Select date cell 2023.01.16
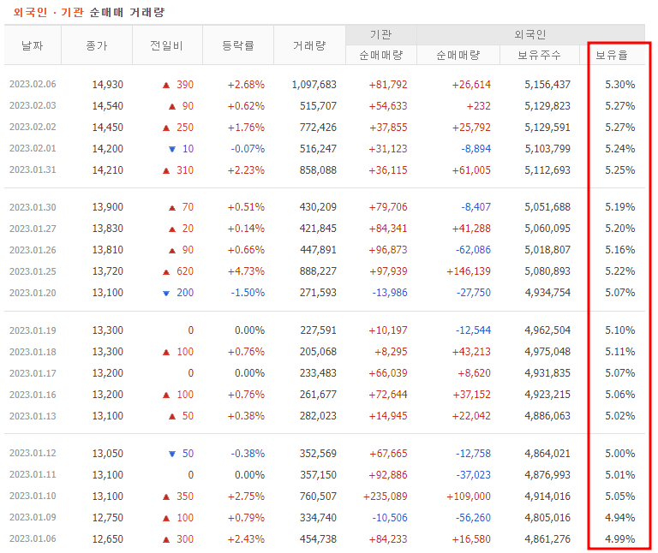Viewport: 658px width, 553px height. click(33, 395)
